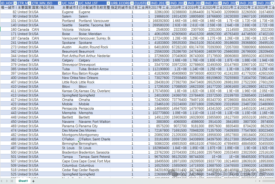Go to next sheet arrow

coord(7,181)
